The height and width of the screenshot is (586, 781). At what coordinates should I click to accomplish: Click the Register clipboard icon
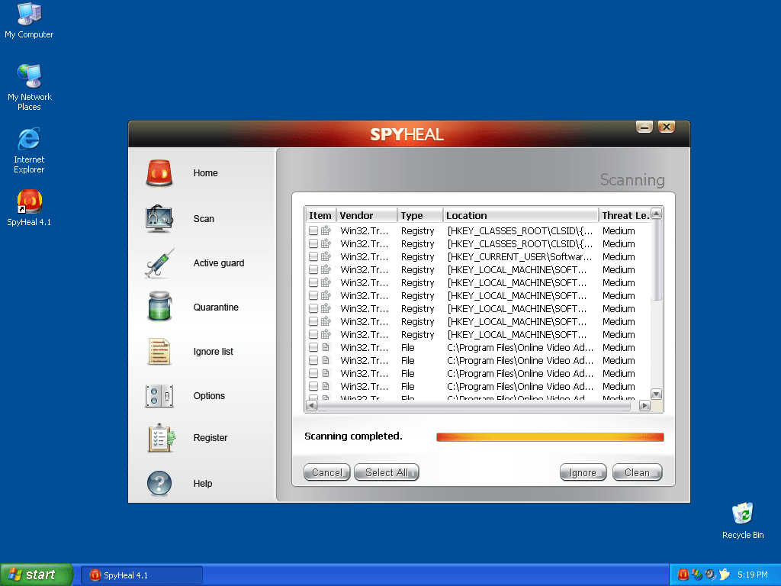161,438
